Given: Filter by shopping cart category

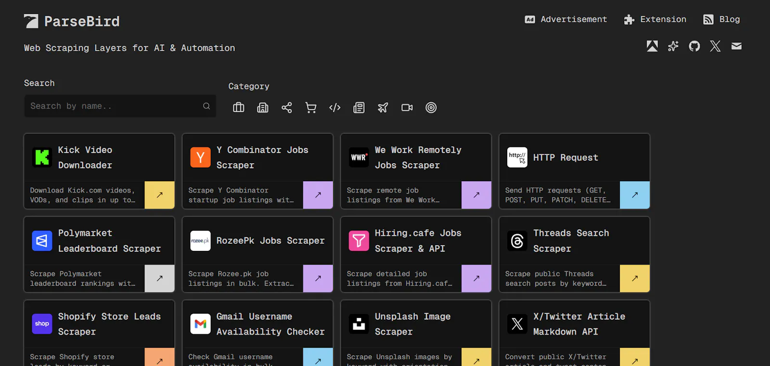Looking at the screenshot, I should point(311,107).
